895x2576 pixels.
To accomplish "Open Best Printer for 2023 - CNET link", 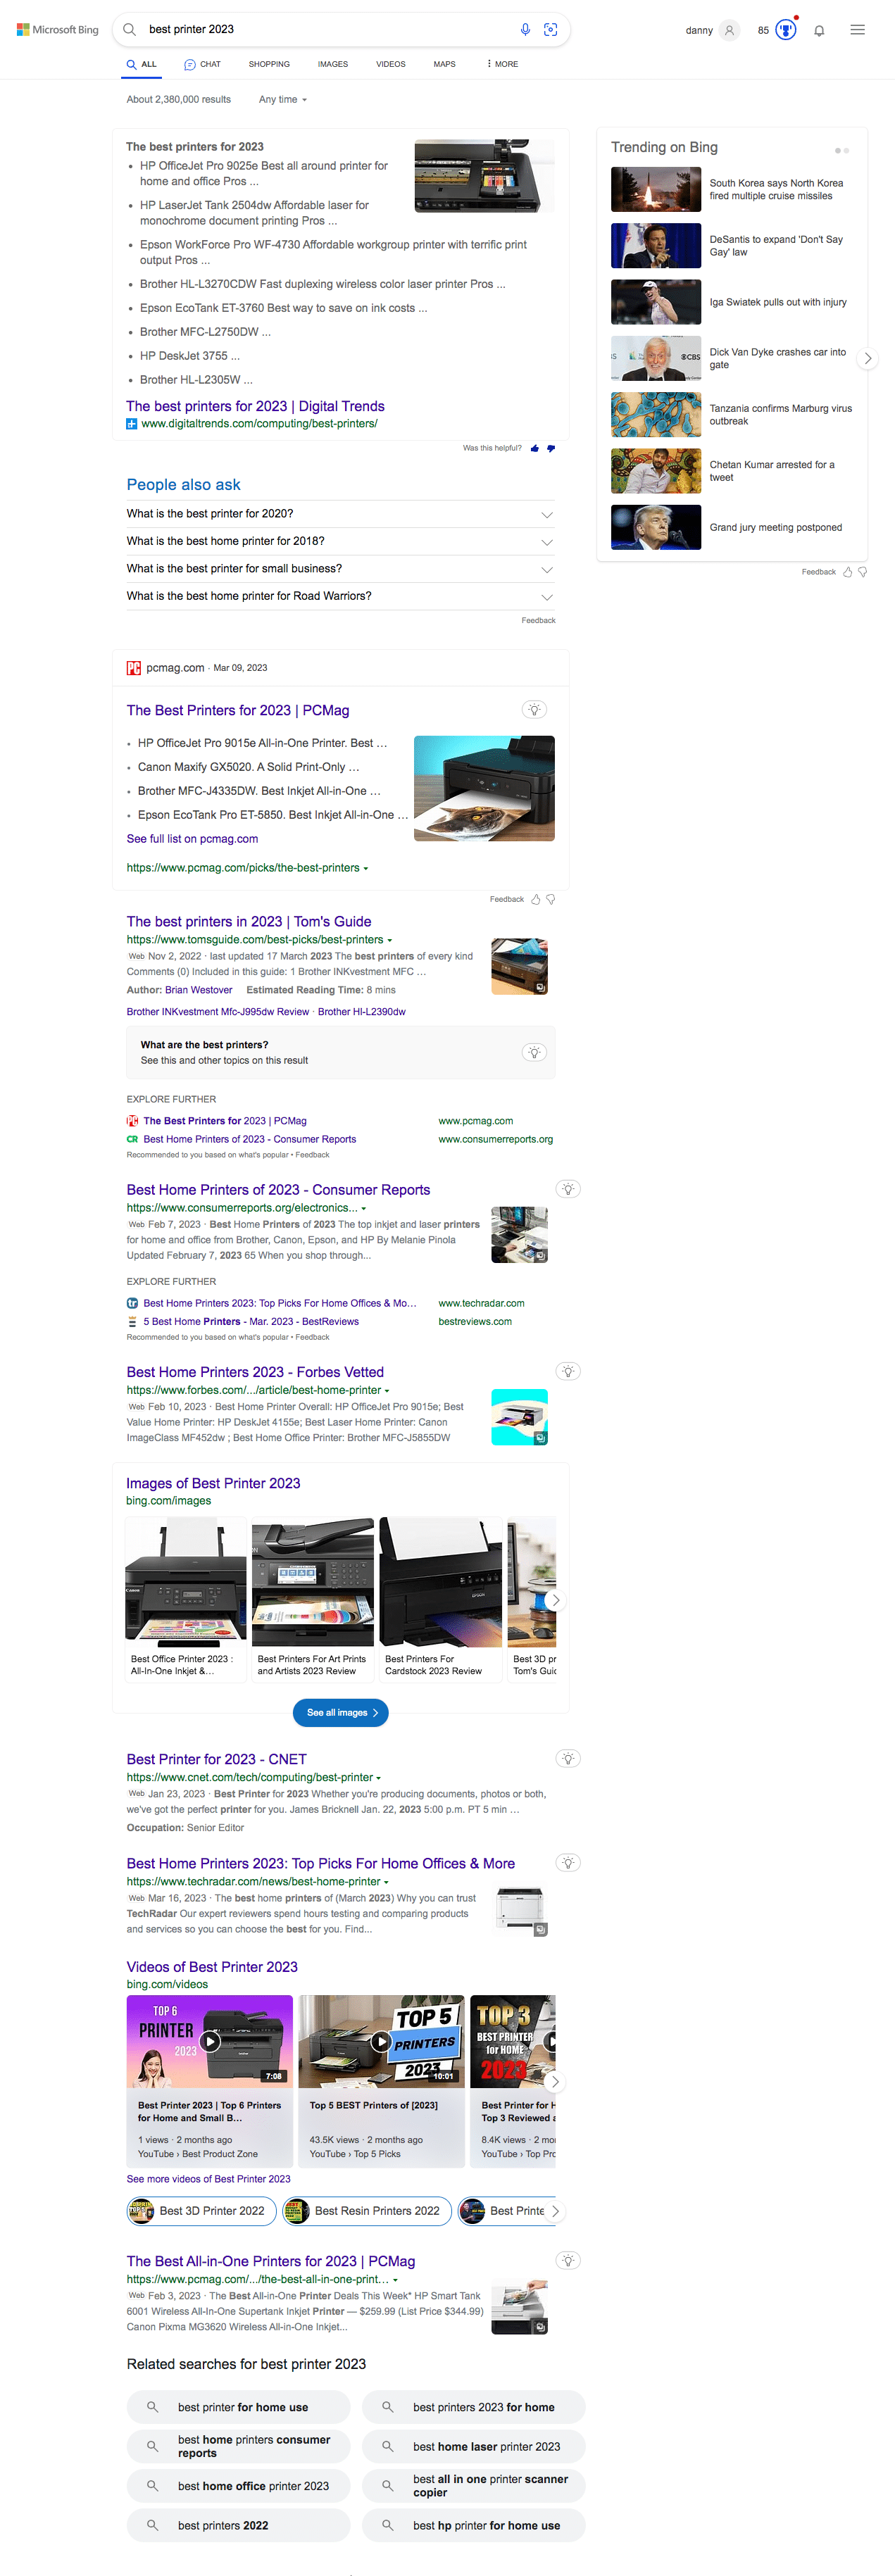I will click(217, 1759).
